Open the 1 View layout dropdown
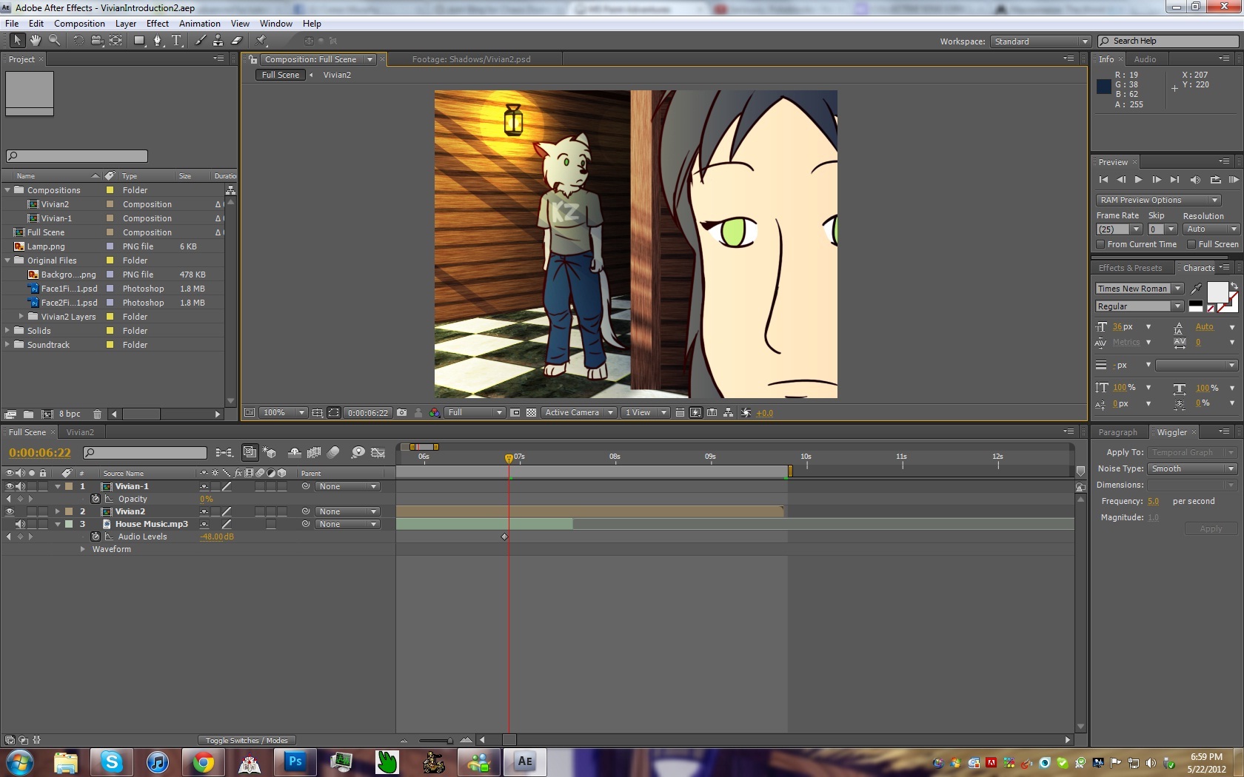1244x777 pixels. coord(645,413)
